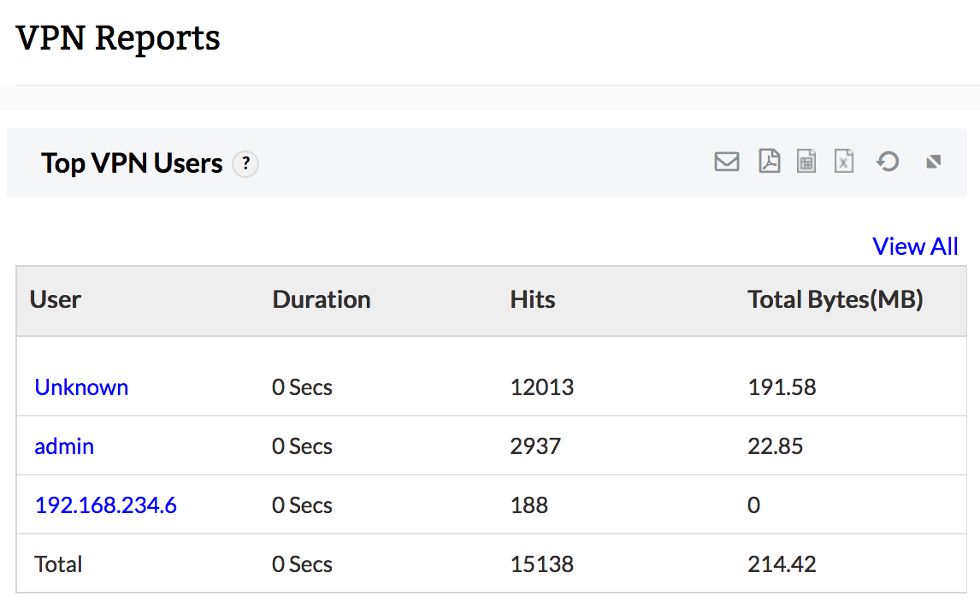
Task: Maximize the Top VPN Users widget
Action: (x=934, y=161)
